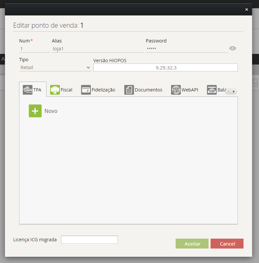The image size is (259, 263).
Task: Open the Tipo Retail dropdown
Action: point(55,67)
